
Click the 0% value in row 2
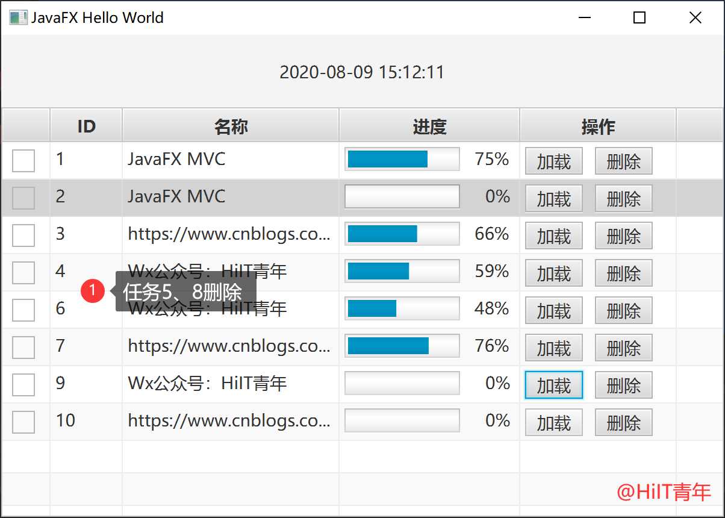click(498, 196)
